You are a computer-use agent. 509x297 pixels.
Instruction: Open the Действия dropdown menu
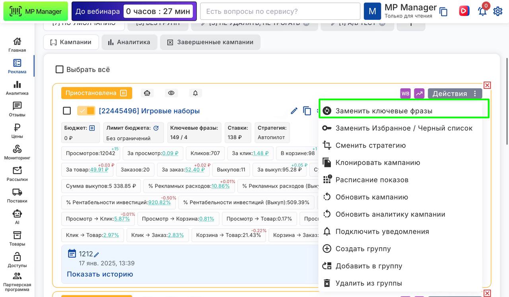click(x=455, y=93)
